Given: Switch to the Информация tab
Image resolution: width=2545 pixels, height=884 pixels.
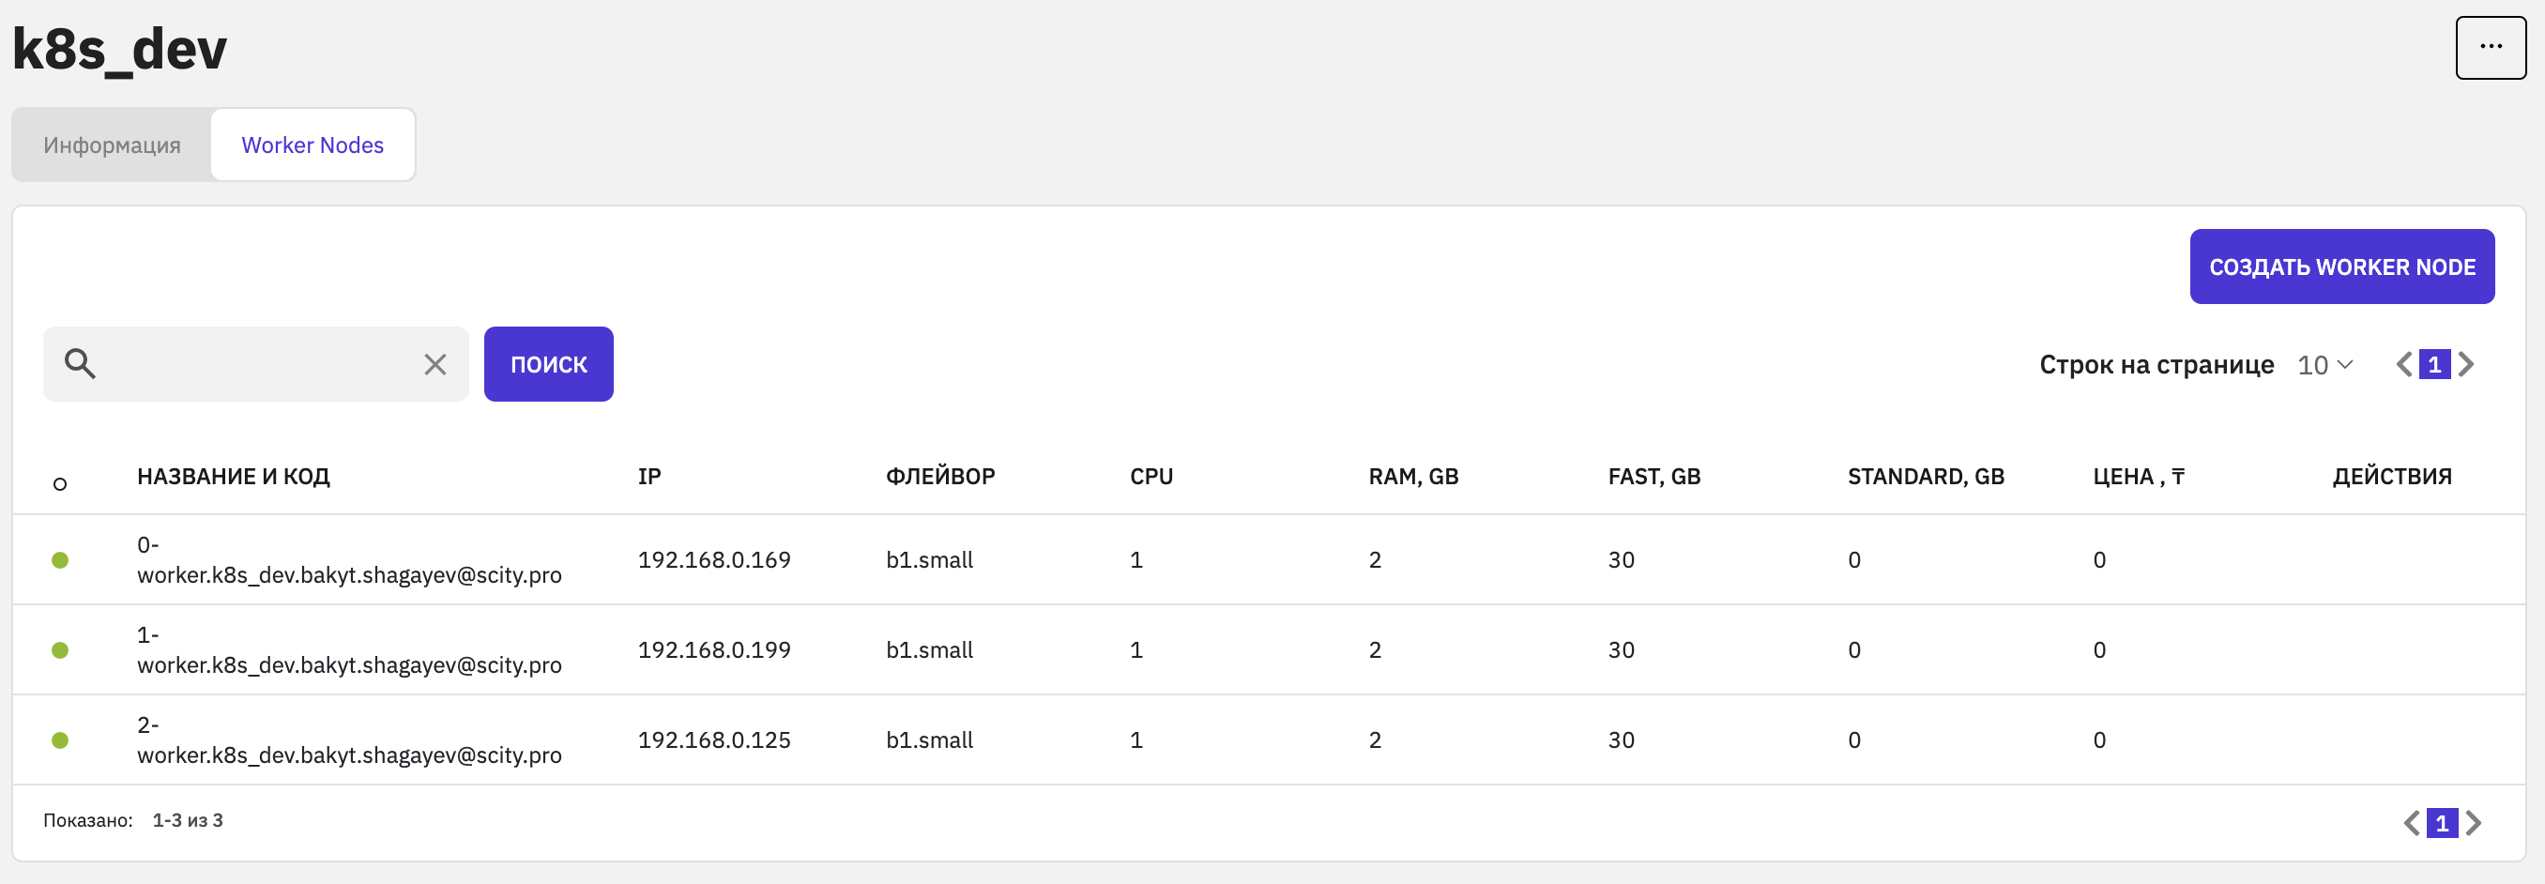Looking at the screenshot, I should click(x=112, y=145).
